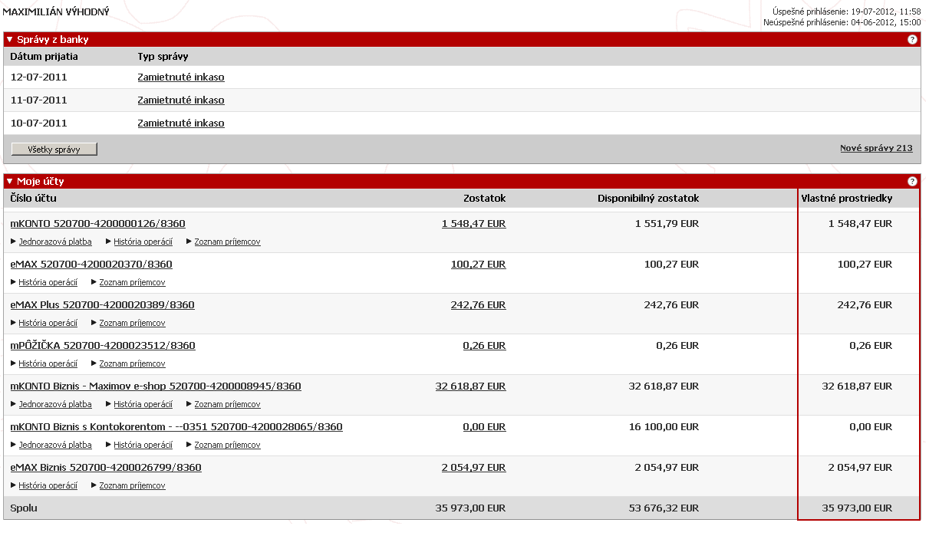This screenshot has height=536, width=929.
Task: Click balance 1 548,47 EUR link
Action: [473, 224]
